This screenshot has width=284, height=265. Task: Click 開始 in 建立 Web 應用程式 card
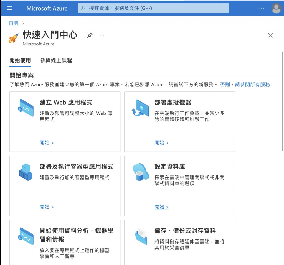coord(47,143)
